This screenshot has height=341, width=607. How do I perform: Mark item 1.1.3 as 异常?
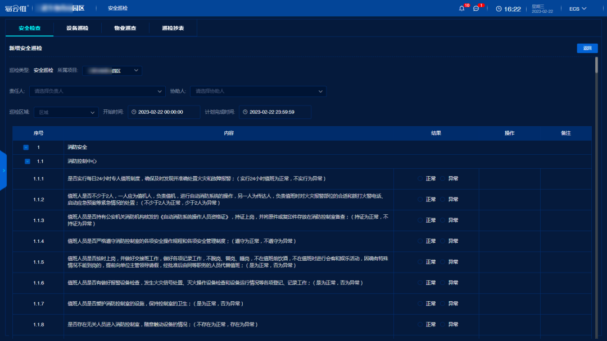pyautogui.click(x=442, y=220)
